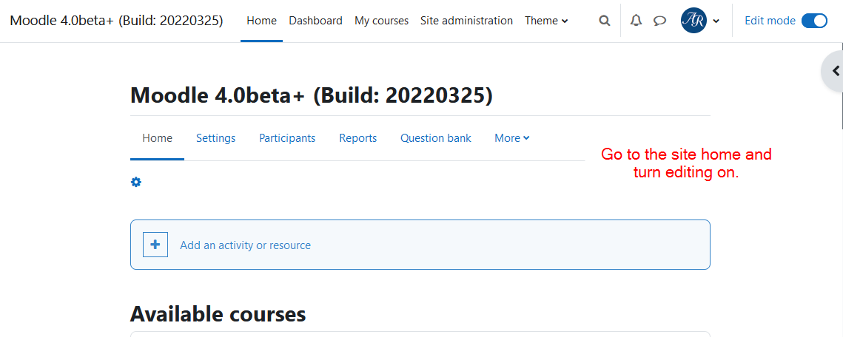Open My courses in top navigation

click(382, 21)
